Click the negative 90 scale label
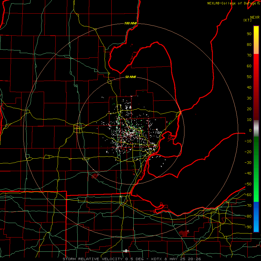 click(248, 227)
